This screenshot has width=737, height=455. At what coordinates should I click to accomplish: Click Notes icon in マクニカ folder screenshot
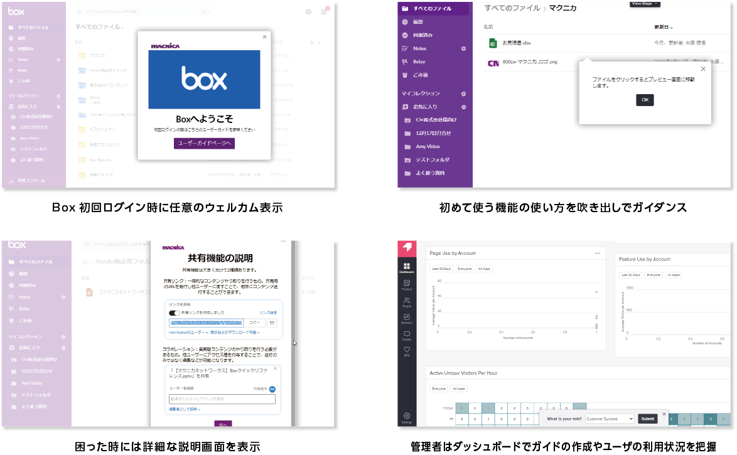[x=405, y=48]
